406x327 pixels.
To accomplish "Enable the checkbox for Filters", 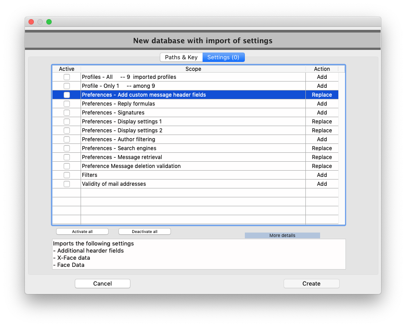I will point(66,175).
